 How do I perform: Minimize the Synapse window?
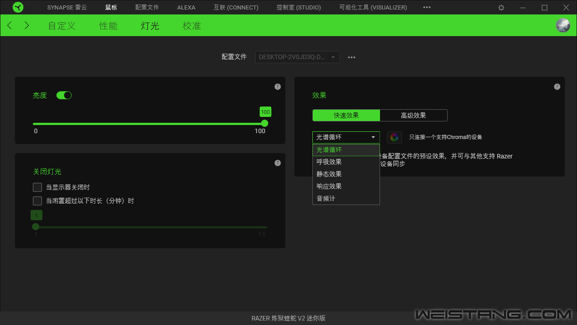(523, 8)
